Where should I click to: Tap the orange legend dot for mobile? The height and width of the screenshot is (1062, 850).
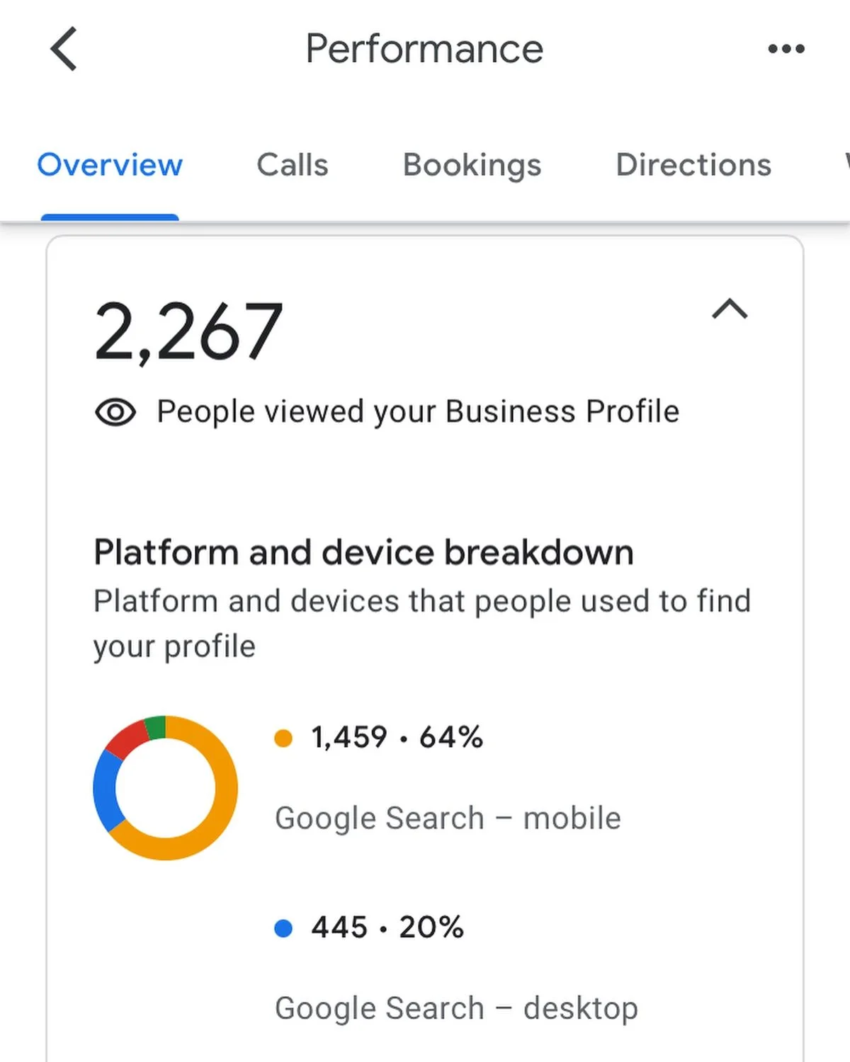tap(283, 738)
